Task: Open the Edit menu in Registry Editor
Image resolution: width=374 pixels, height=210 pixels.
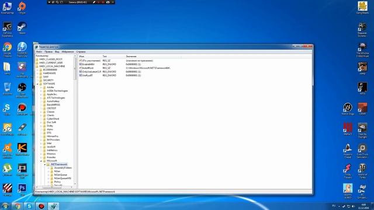Action: tap(49, 52)
